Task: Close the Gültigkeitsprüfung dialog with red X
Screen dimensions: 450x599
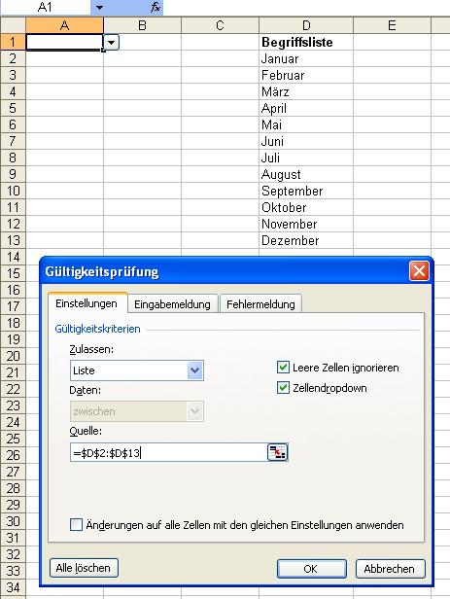Action: [419, 271]
